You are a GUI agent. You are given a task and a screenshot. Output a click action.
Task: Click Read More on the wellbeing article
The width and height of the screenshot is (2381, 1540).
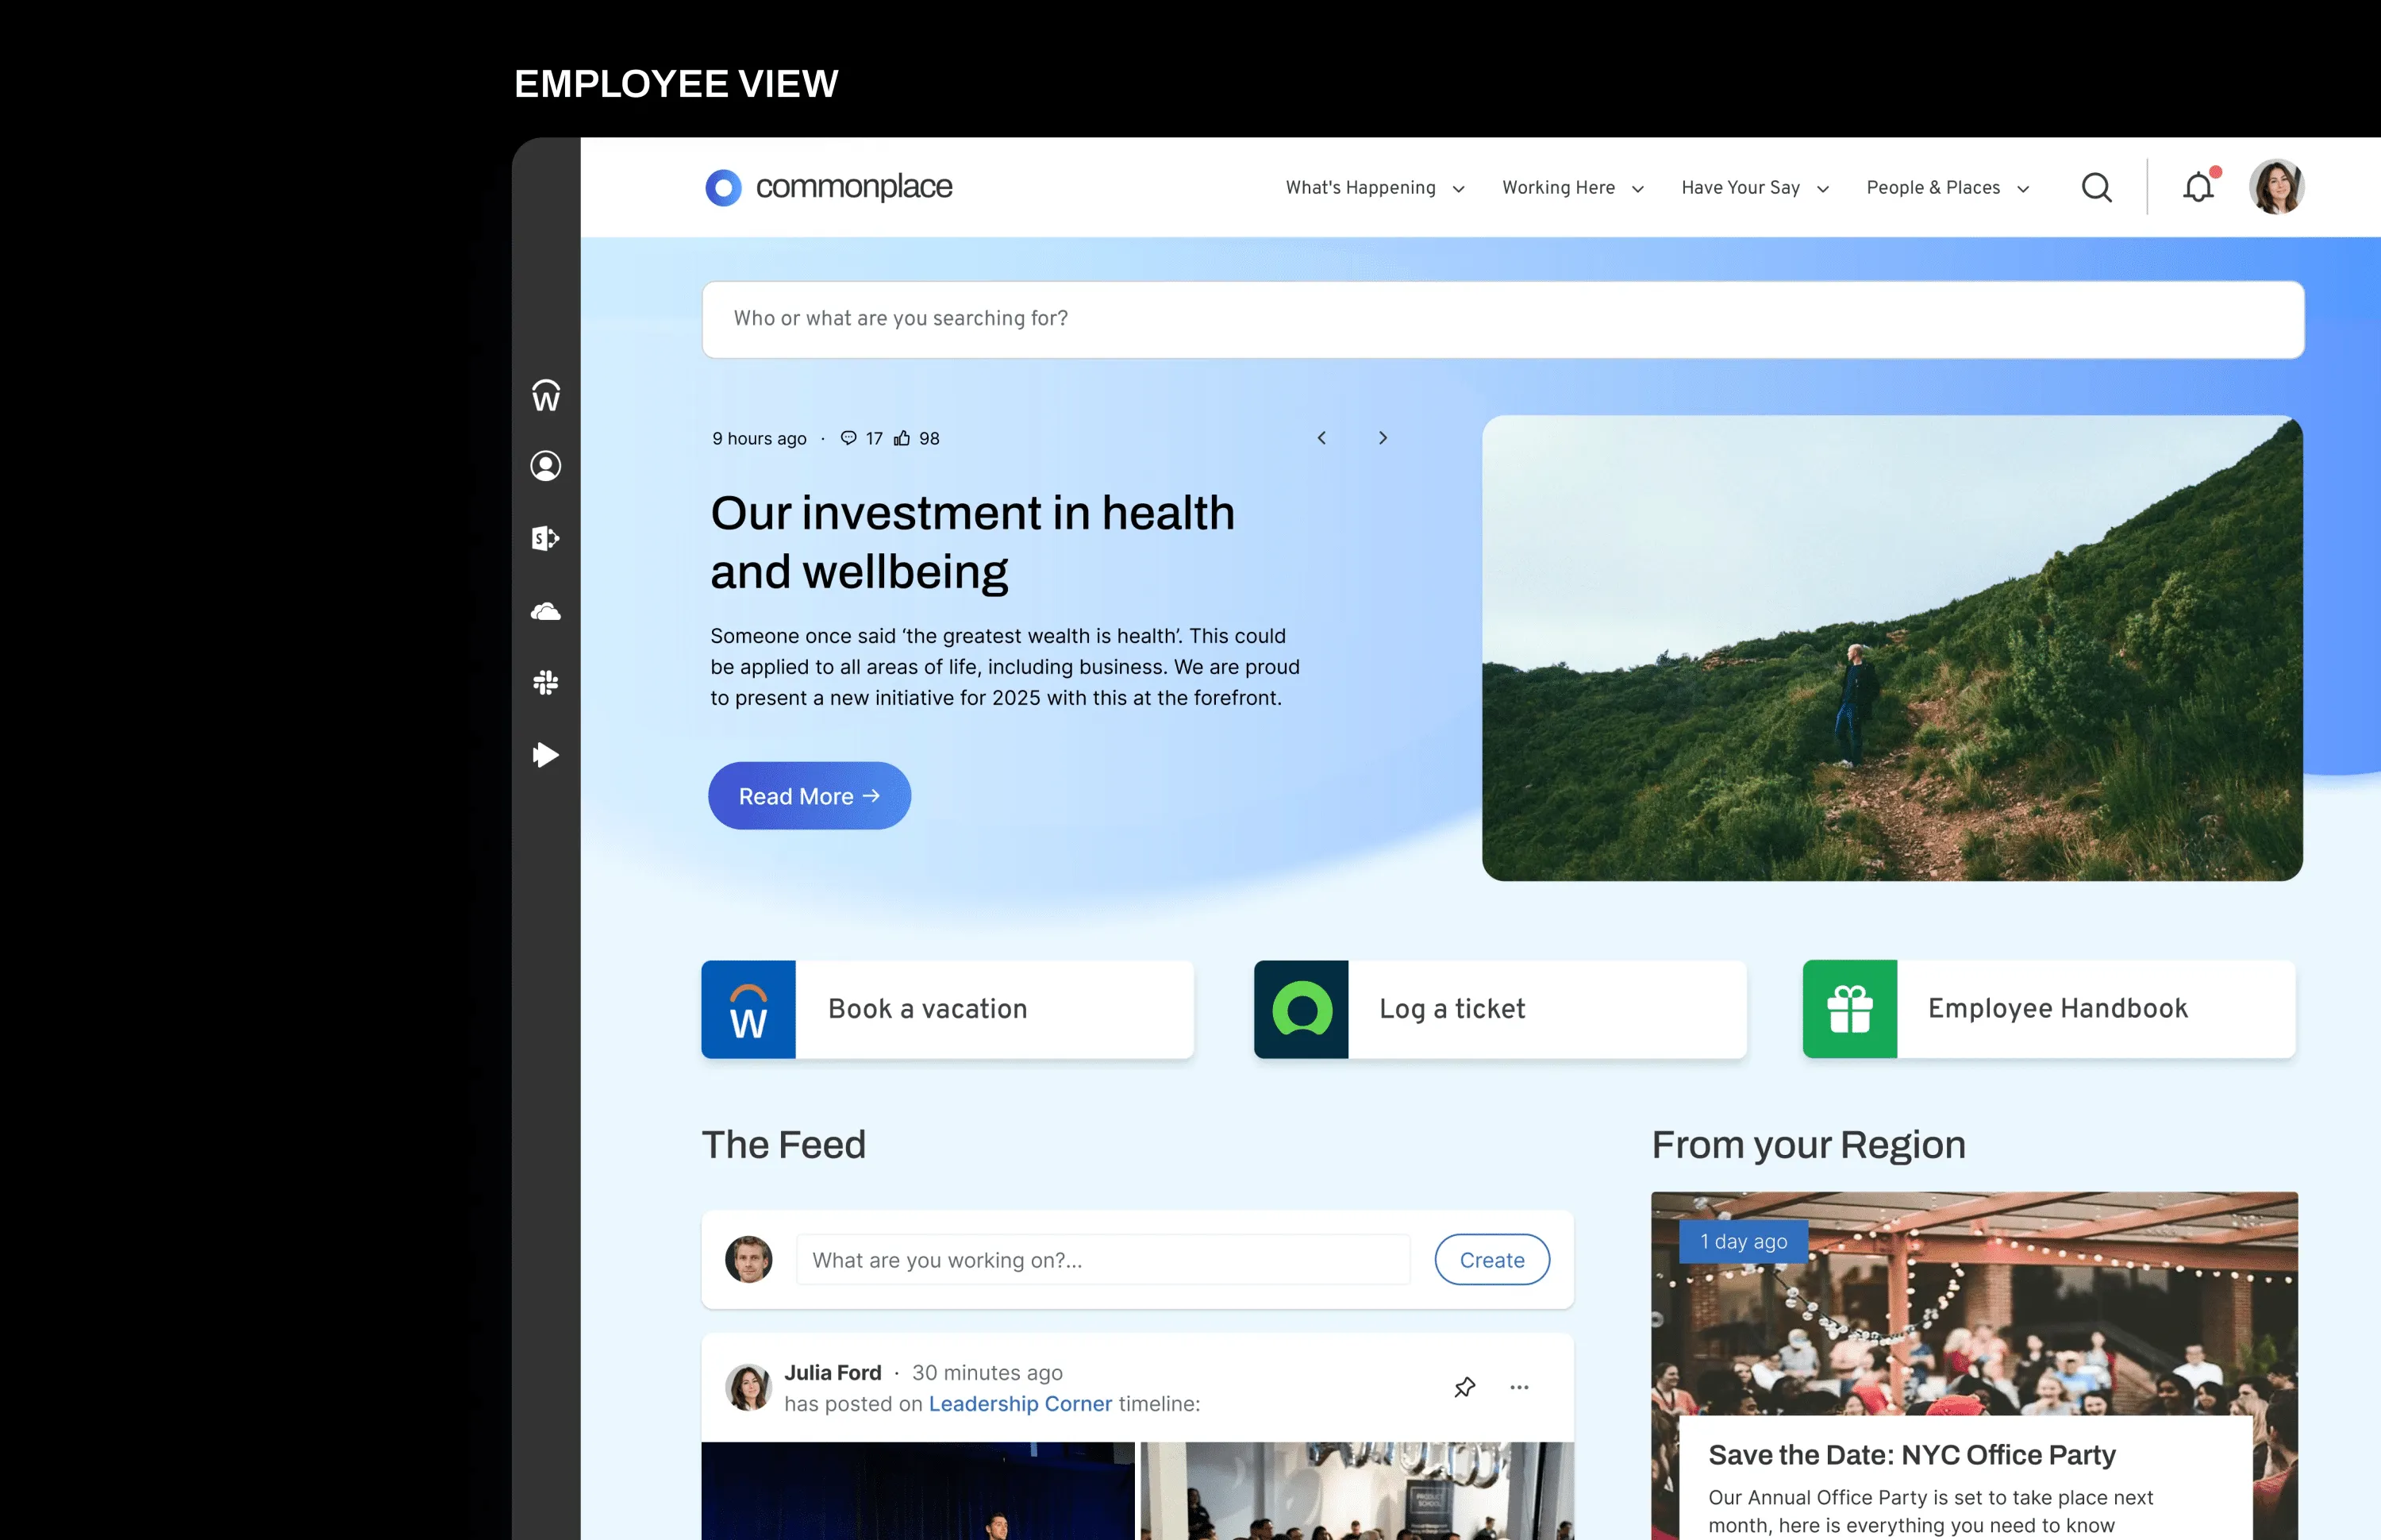point(809,795)
